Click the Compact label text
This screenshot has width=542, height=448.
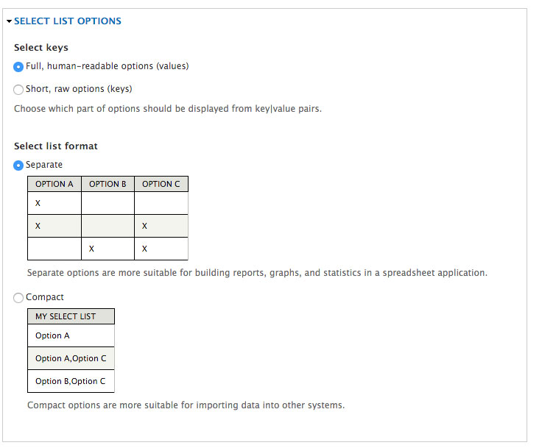coord(45,297)
